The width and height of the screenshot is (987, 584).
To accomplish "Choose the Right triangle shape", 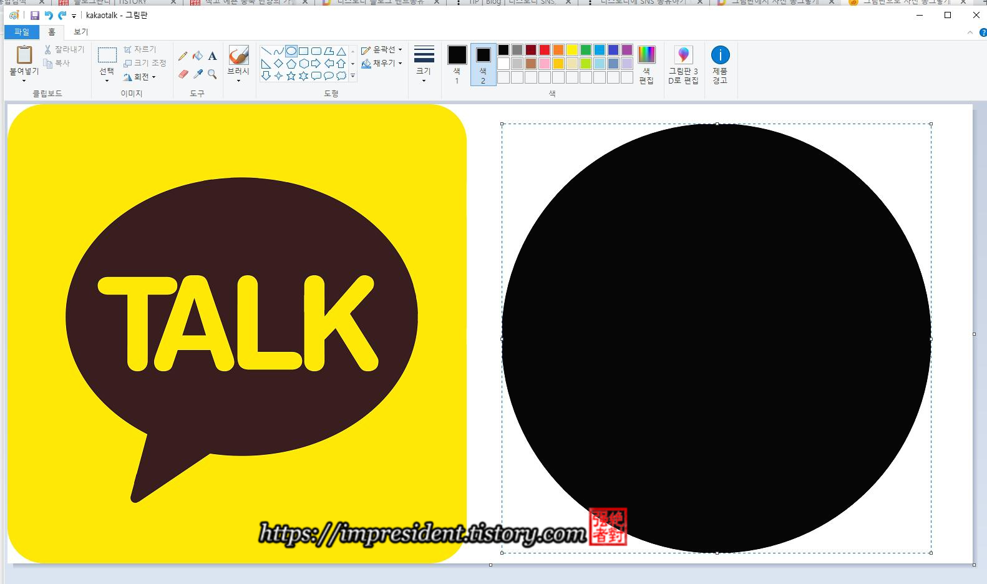I will 266,64.
